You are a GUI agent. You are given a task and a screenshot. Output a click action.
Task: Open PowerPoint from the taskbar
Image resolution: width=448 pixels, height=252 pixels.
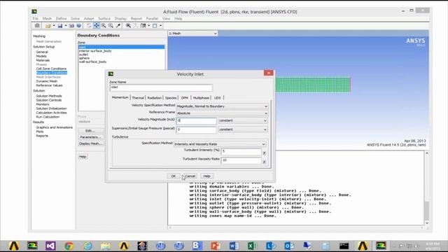tap(216, 246)
